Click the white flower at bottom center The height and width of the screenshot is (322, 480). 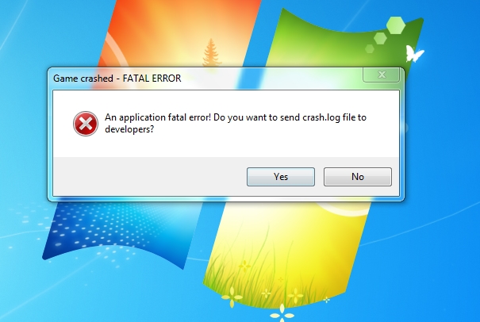[x=282, y=314]
